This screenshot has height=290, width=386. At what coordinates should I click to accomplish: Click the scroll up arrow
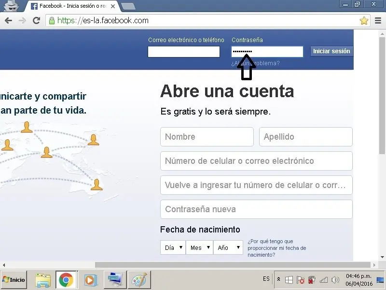tap(382, 33)
